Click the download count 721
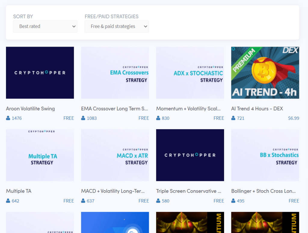 click(x=240, y=118)
